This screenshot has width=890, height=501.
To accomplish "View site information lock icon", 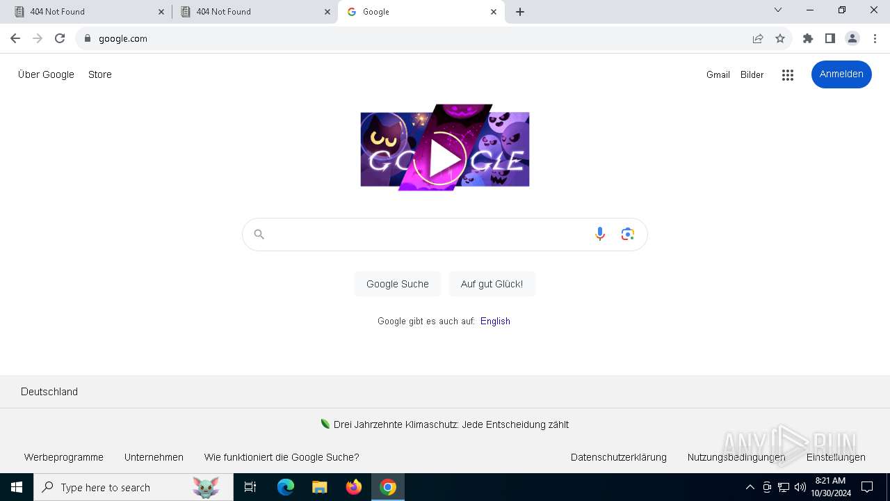I will pos(88,38).
